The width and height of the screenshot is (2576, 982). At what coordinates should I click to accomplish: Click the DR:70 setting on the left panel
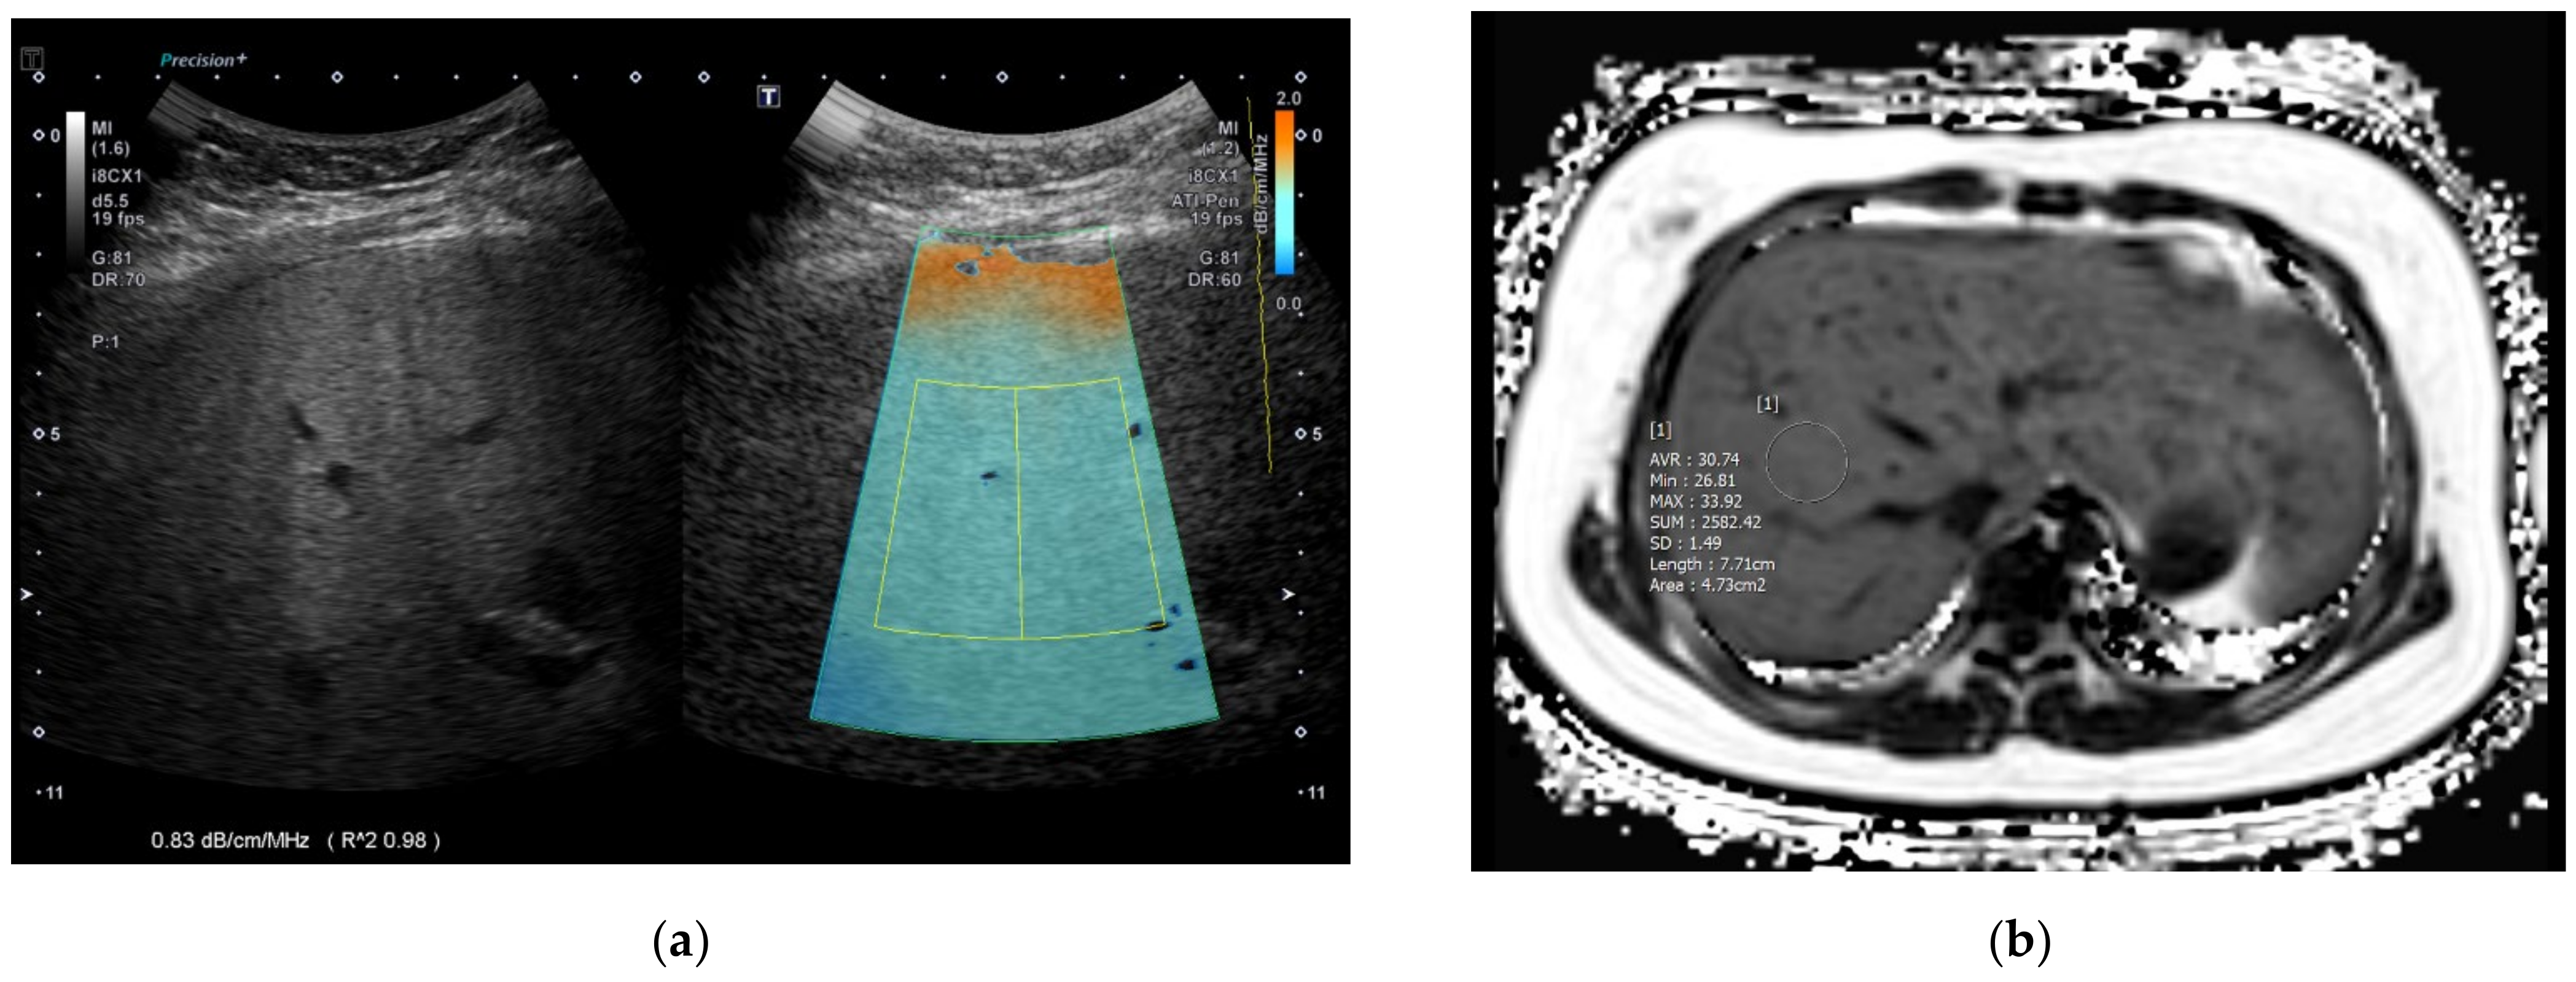coord(118,280)
